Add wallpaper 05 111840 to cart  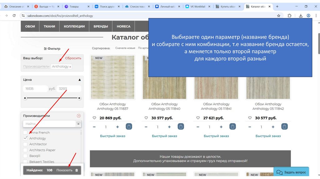[181, 127]
